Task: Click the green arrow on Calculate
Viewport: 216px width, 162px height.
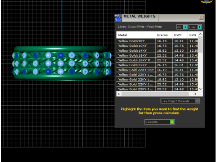Action: pyautogui.click(x=172, y=122)
